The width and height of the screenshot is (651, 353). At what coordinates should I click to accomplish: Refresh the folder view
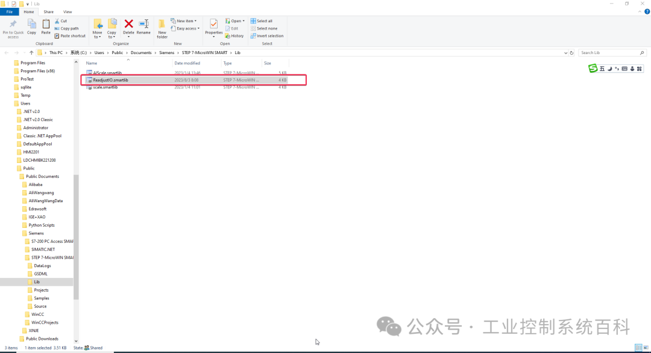click(571, 52)
